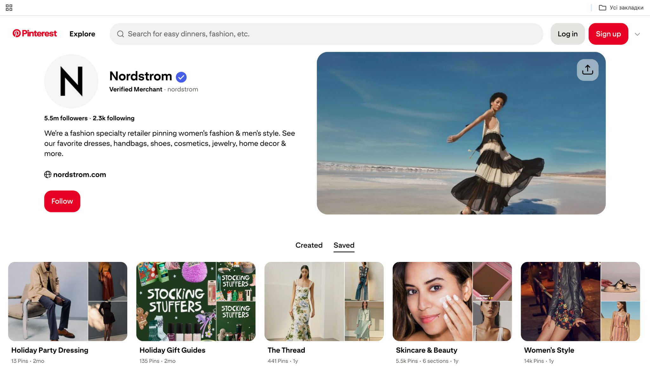The image size is (650, 367).
Task: Click the Log in button
Action: 567,34
